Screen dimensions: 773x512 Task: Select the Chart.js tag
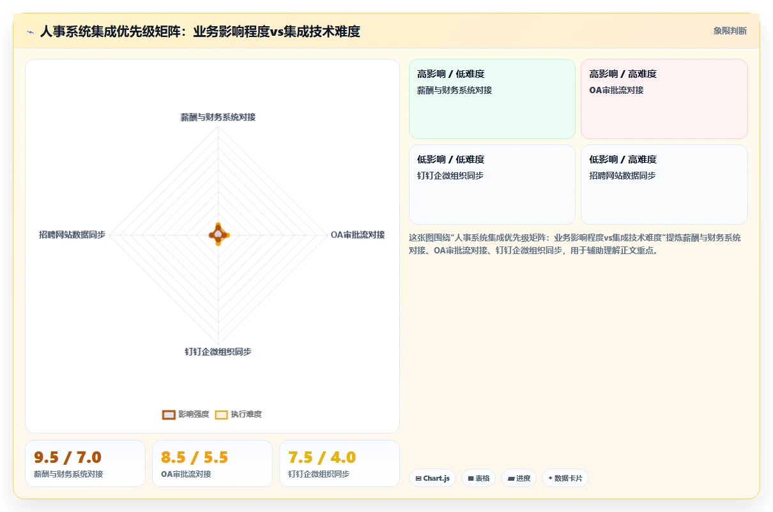[432, 478]
